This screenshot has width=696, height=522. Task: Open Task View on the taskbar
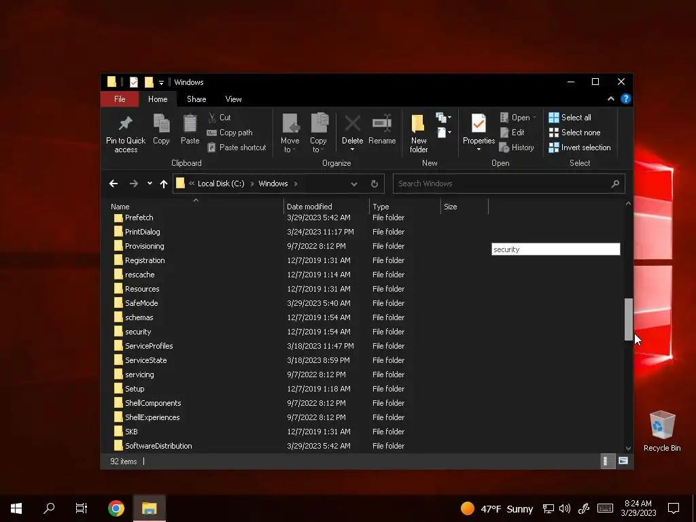click(x=82, y=508)
